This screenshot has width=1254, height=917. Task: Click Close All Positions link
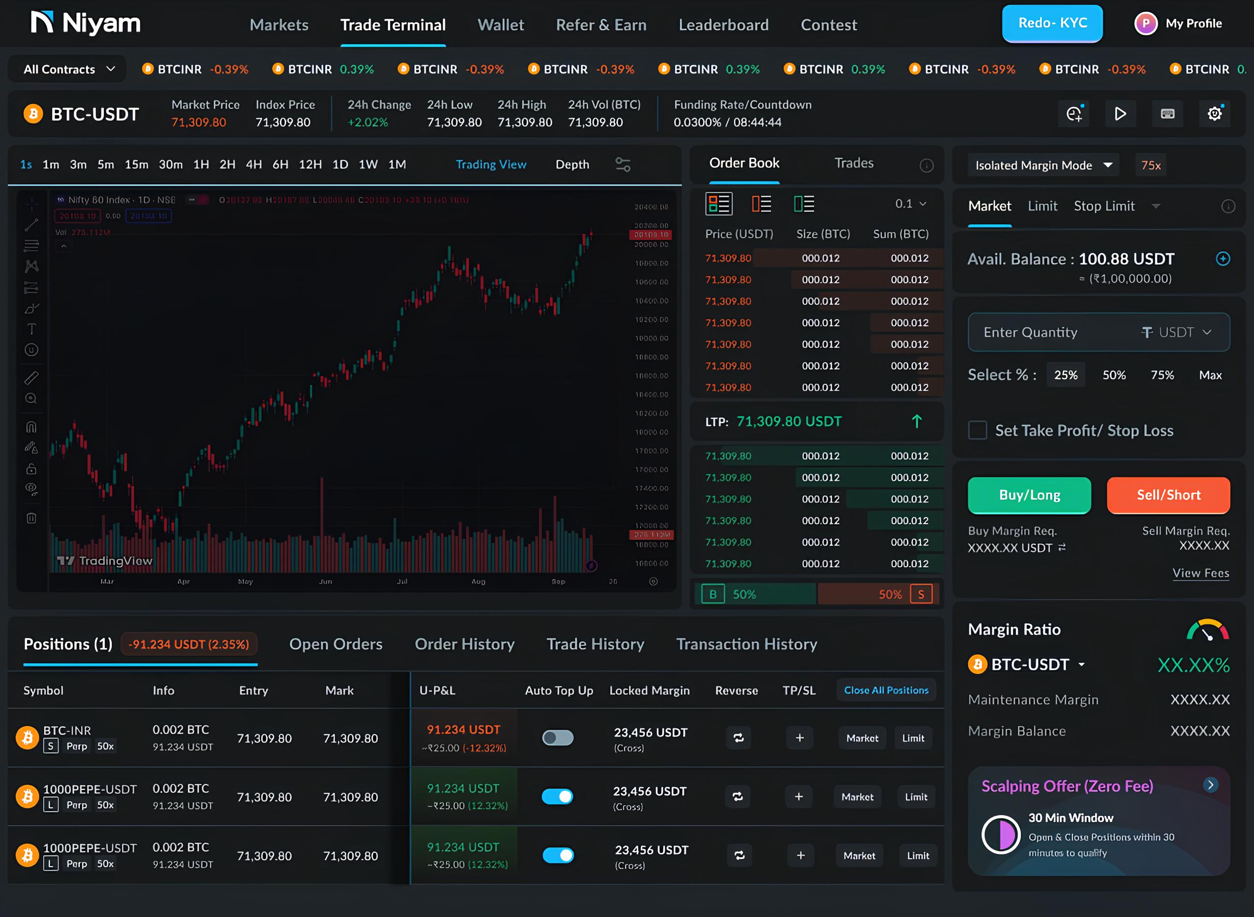point(886,690)
